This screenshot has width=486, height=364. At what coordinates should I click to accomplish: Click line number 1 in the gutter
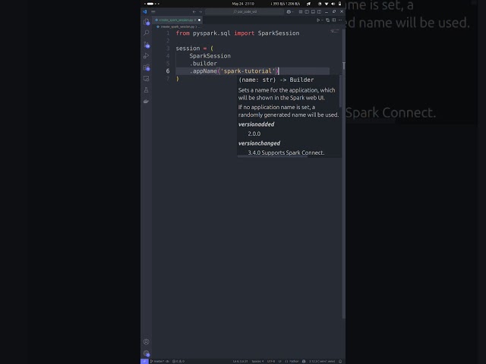168,33
